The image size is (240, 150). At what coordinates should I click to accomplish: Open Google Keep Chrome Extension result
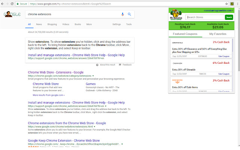[64, 141]
